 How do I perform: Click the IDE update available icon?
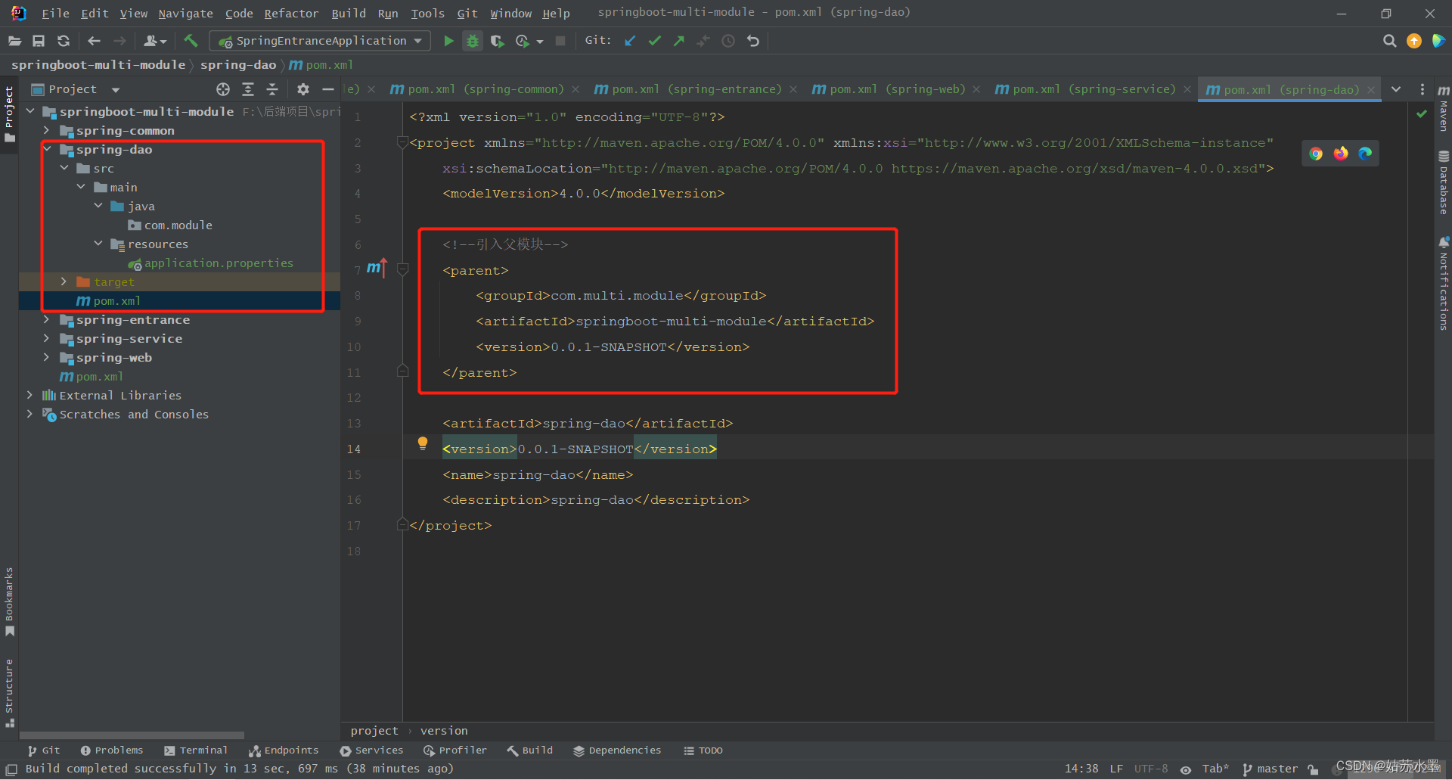tap(1414, 41)
